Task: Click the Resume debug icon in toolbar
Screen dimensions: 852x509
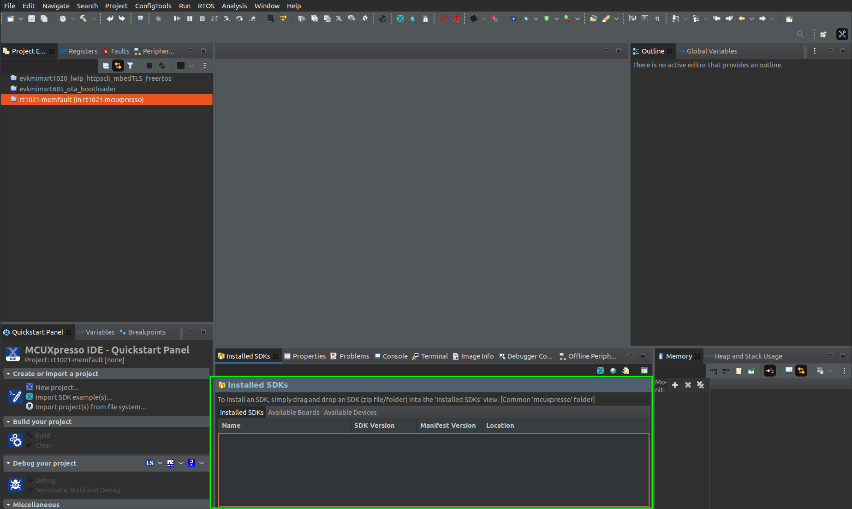Action: [177, 18]
